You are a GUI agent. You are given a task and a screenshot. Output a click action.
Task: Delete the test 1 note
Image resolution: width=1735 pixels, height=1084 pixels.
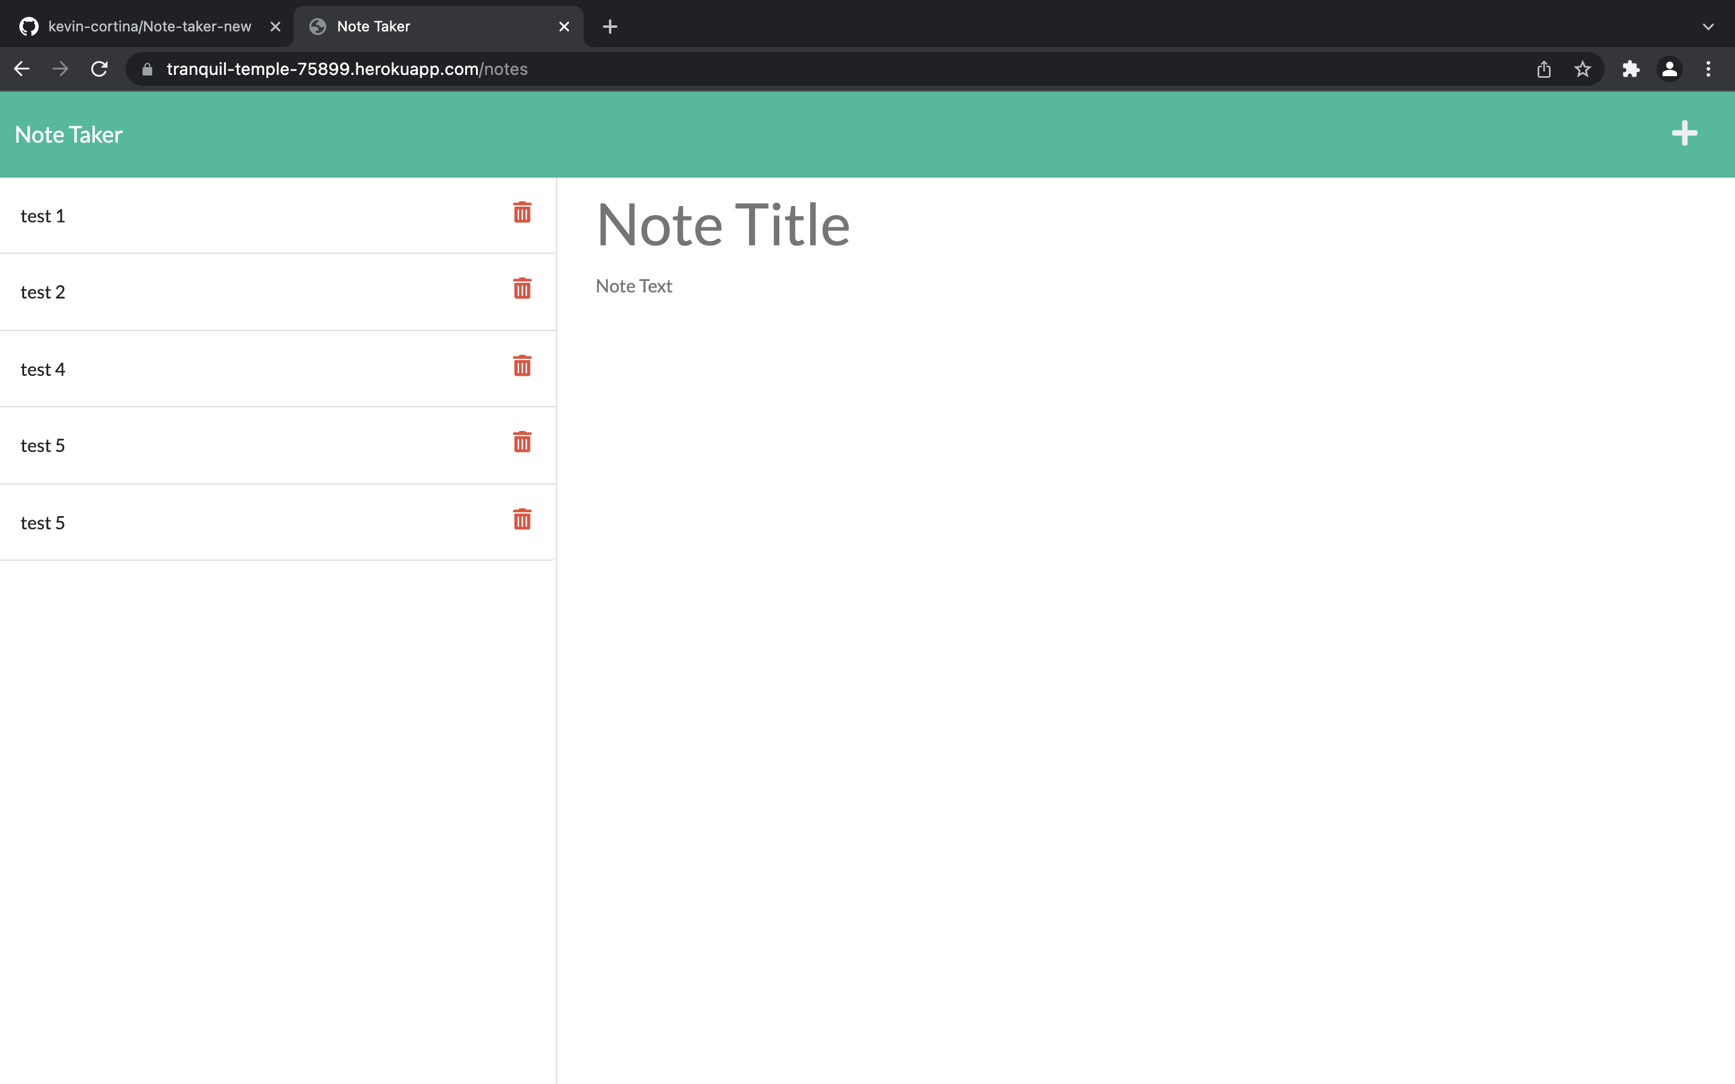click(x=522, y=212)
